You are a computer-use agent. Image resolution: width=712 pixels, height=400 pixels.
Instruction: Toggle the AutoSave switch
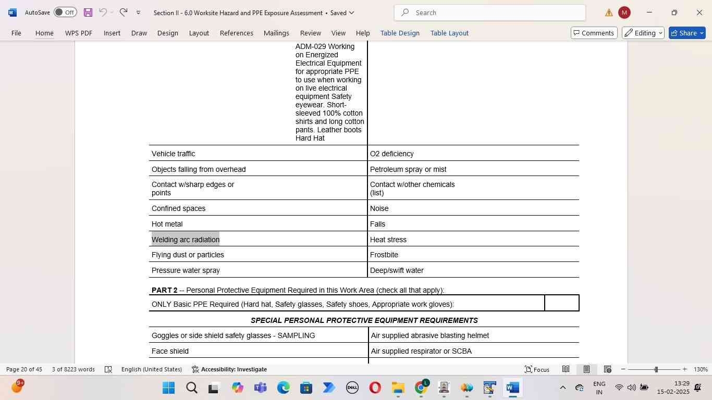point(65,12)
